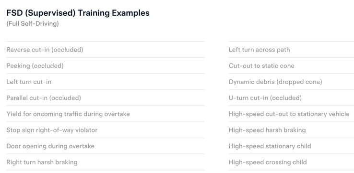Select Left turn across path example
The width and height of the screenshot is (354, 173).
pyautogui.click(x=291, y=50)
